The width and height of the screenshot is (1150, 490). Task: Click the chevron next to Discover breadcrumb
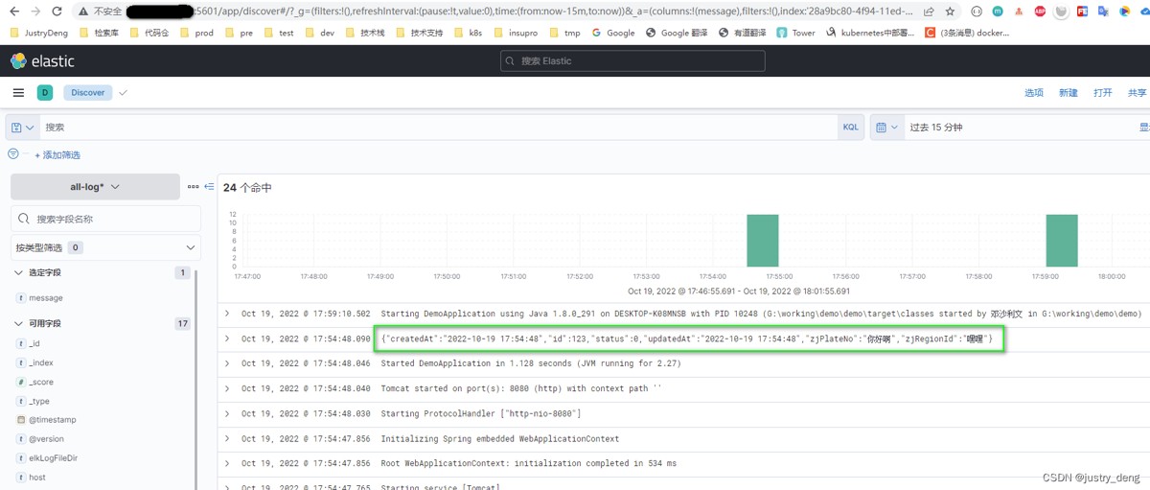[123, 93]
